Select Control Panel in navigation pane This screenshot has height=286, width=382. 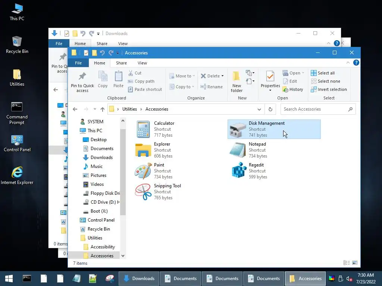101,220
